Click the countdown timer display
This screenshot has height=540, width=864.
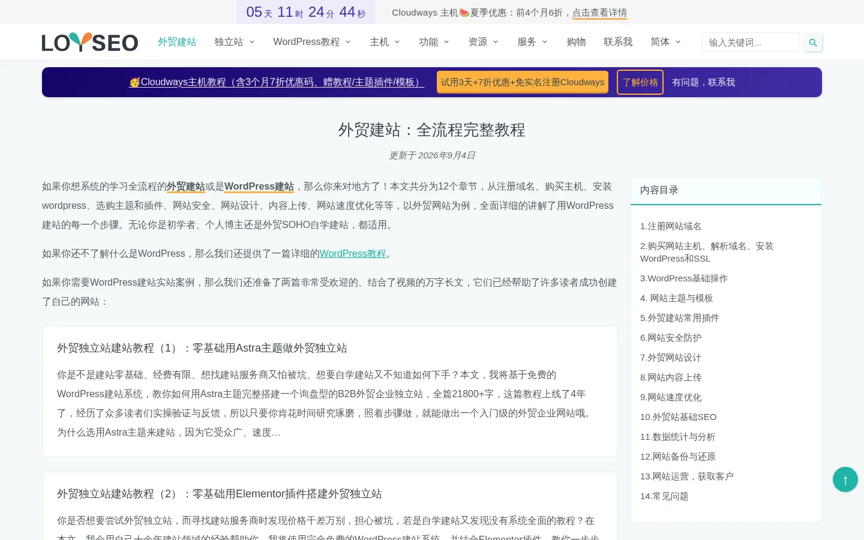(x=306, y=12)
